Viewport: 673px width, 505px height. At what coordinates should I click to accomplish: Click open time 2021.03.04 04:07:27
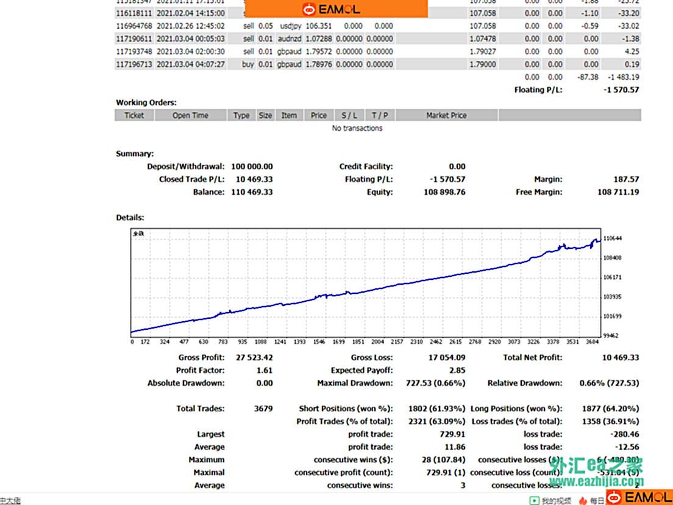[191, 64]
